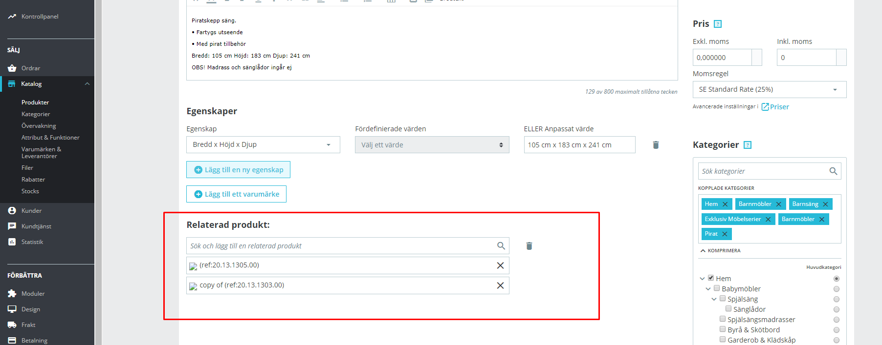This screenshot has width=882, height=345.
Task: Check the Spjälsängsmadrasser category checkbox
Action: click(723, 319)
